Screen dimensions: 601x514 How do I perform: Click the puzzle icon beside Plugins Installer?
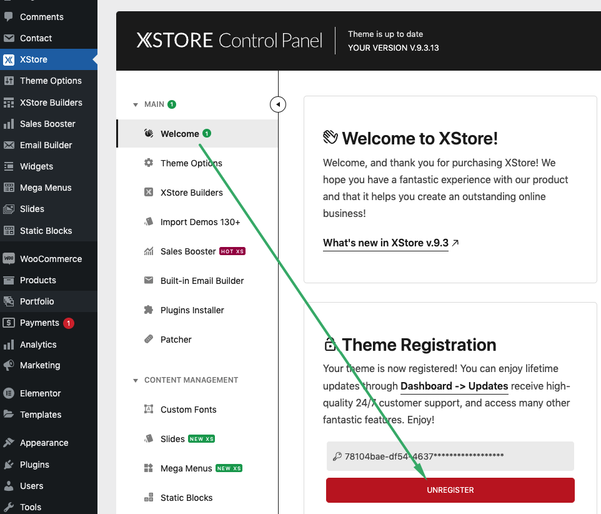click(149, 310)
